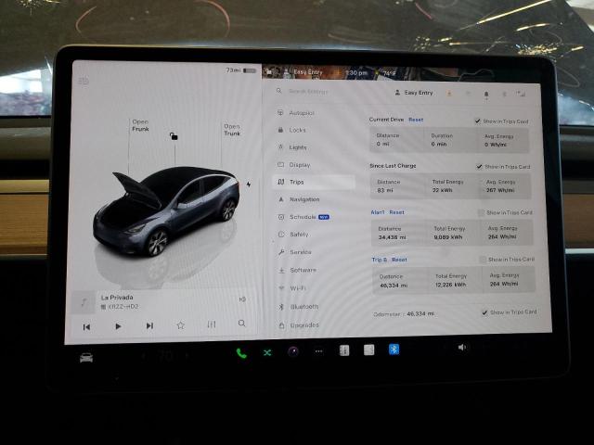Open the green phone app

pyautogui.click(x=241, y=353)
